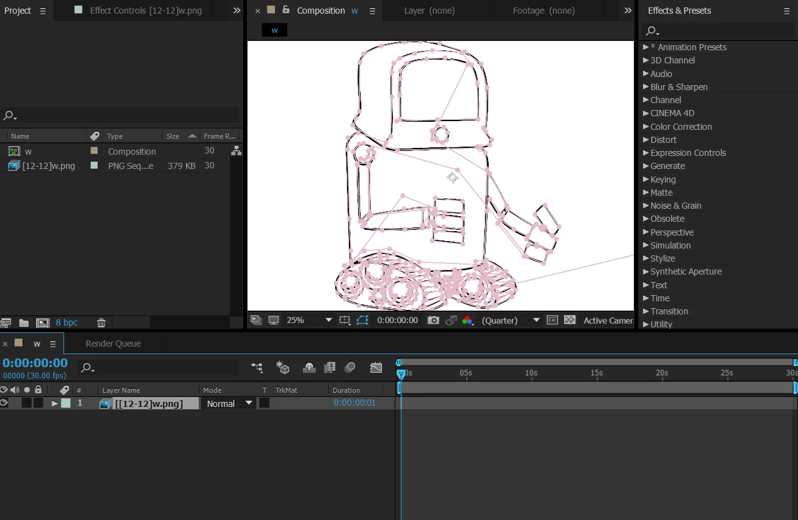Enable Motion Blur for all layers
This screenshot has width=798, height=520.
350,367
